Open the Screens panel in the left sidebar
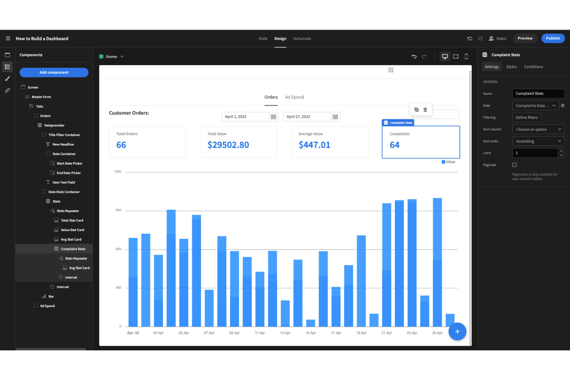Image resolution: width=570 pixels, height=380 pixels. point(7,55)
